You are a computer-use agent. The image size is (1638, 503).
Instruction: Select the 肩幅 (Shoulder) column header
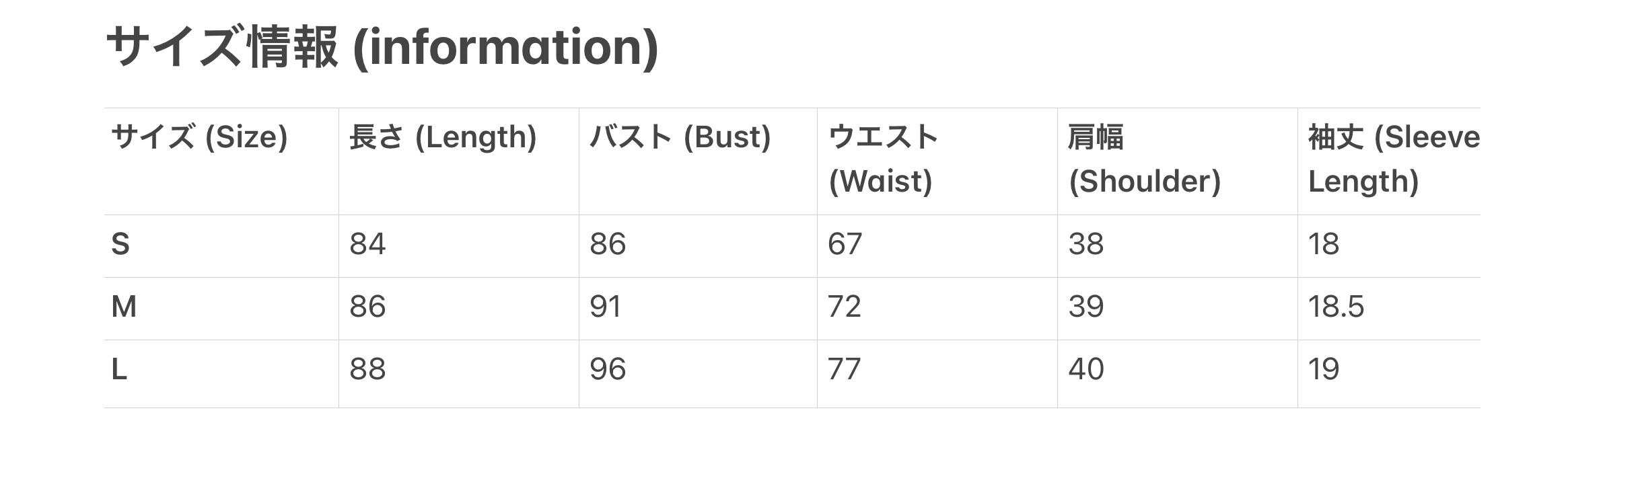point(1144,159)
